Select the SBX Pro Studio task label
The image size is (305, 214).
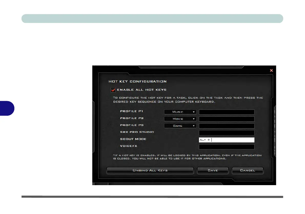(x=137, y=132)
